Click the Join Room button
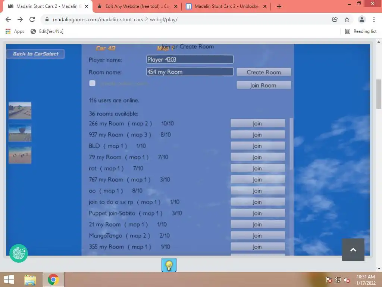Screen dimensions: 382x287 [264, 85]
